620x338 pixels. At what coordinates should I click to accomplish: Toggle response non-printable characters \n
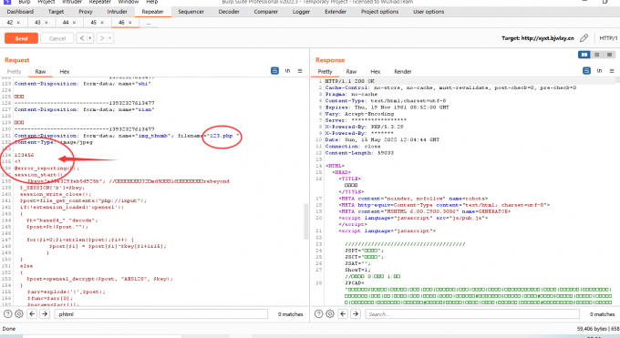[x=599, y=71]
